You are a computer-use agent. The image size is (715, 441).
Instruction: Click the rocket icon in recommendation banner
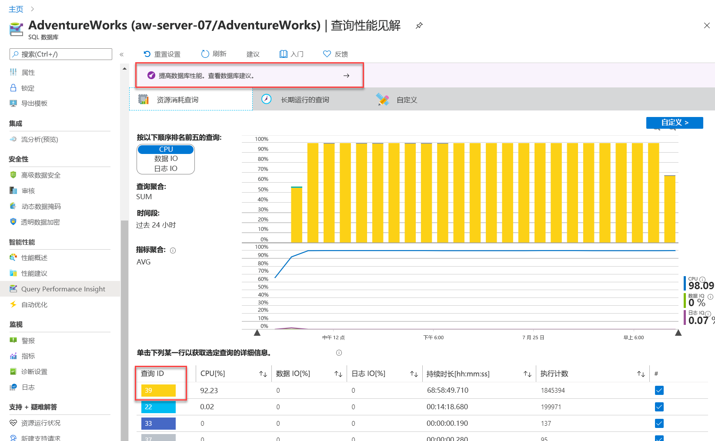151,76
